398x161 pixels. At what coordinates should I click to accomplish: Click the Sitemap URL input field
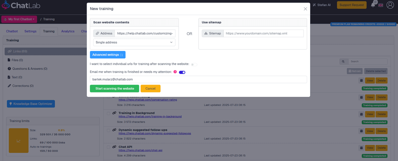click(x=263, y=33)
